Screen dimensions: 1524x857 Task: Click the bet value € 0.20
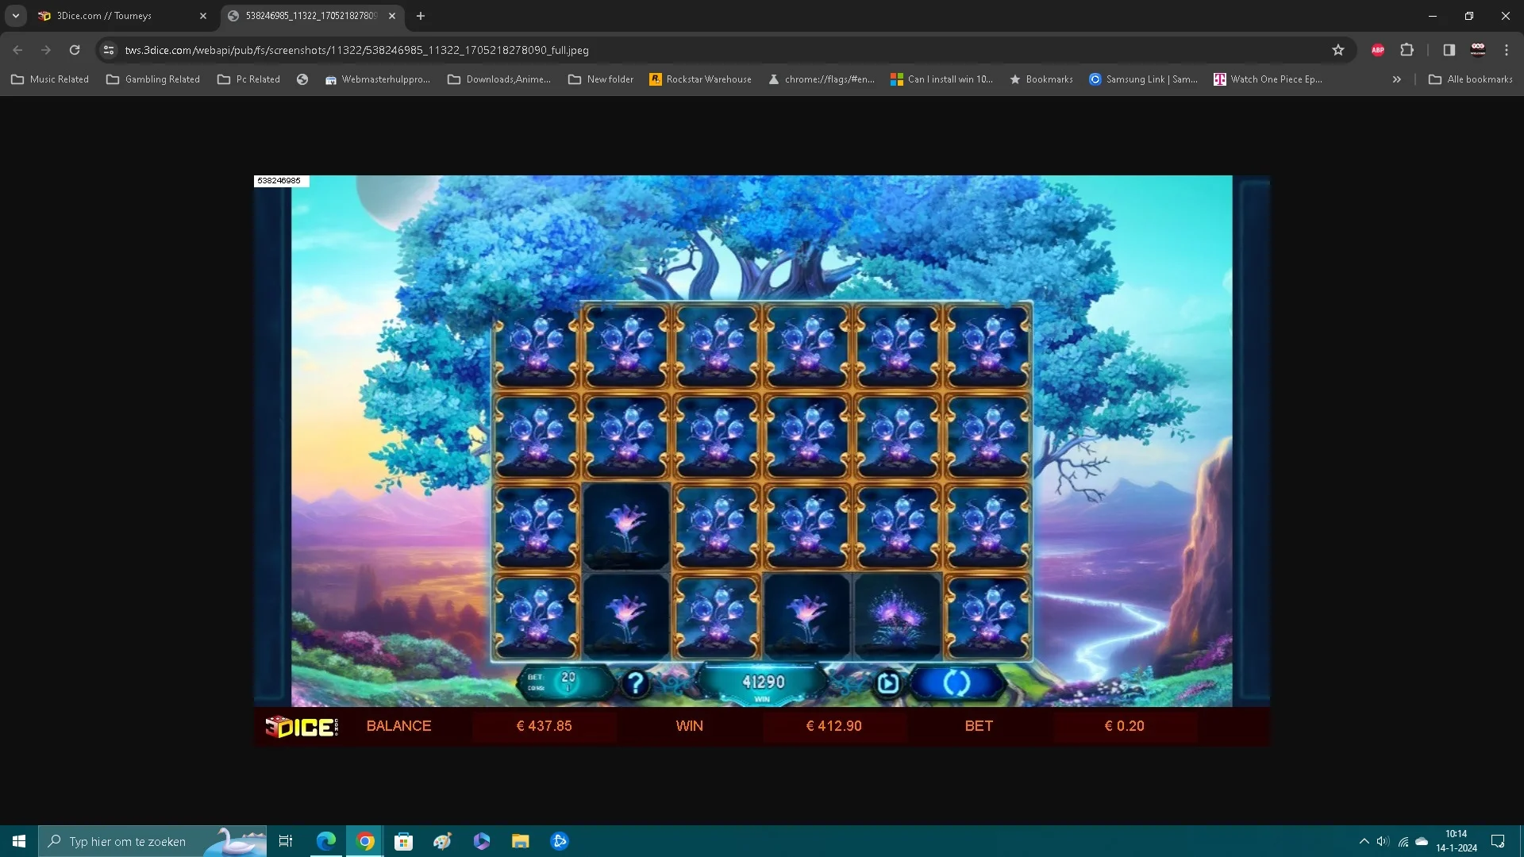pyautogui.click(x=1125, y=726)
